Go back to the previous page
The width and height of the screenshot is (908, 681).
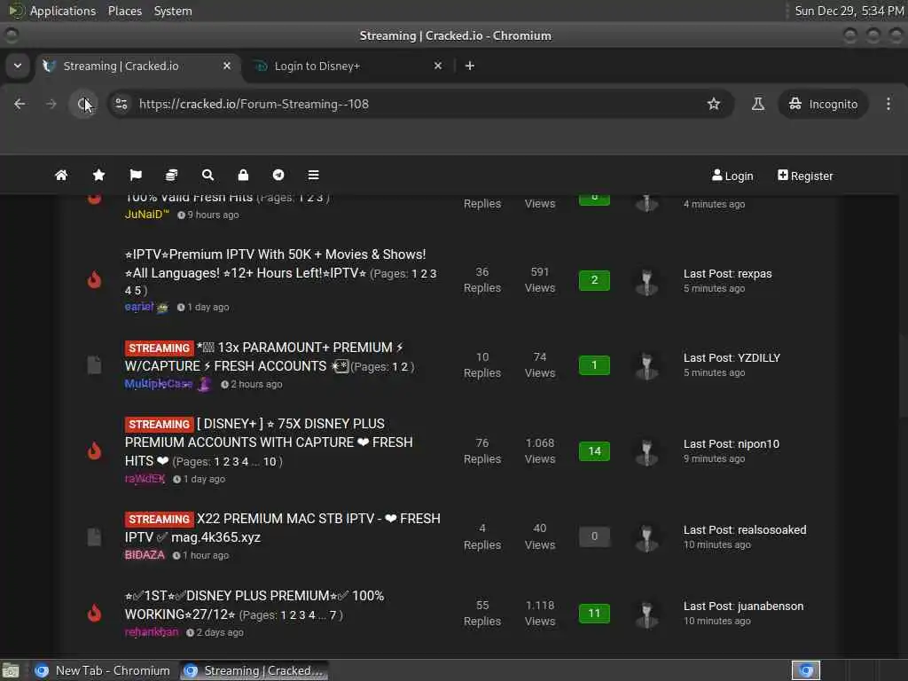click(20, 104)
